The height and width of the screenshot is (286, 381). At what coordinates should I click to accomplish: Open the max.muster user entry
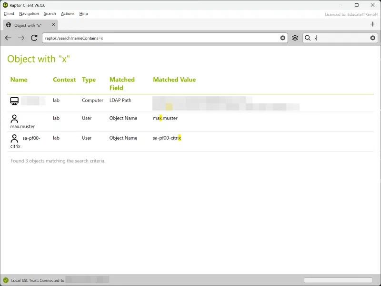(22, 126)
